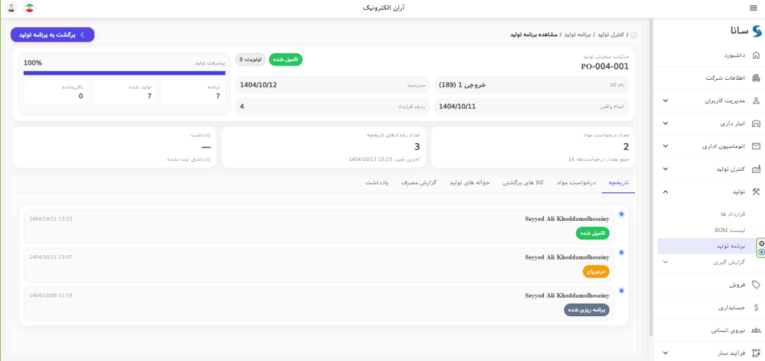Click the blue production progress bar

pos(125,74)
